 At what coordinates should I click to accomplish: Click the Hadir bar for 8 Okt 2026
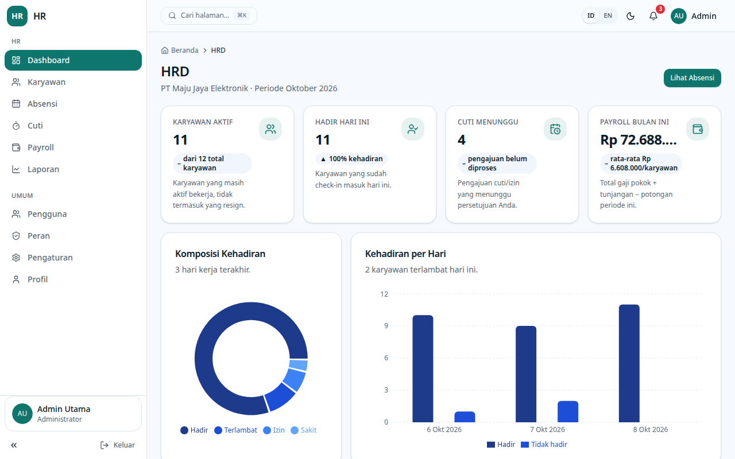[629, 363]
